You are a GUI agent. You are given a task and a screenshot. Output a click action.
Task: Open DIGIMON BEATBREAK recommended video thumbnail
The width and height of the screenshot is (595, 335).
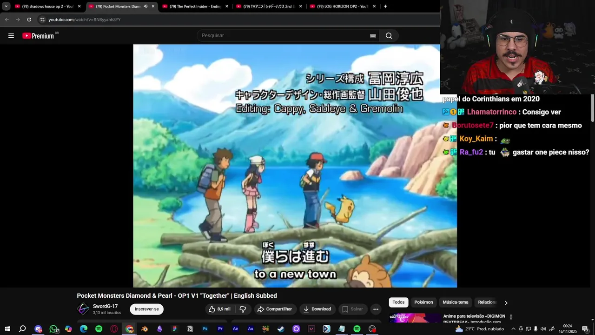(x=415, y=318)
